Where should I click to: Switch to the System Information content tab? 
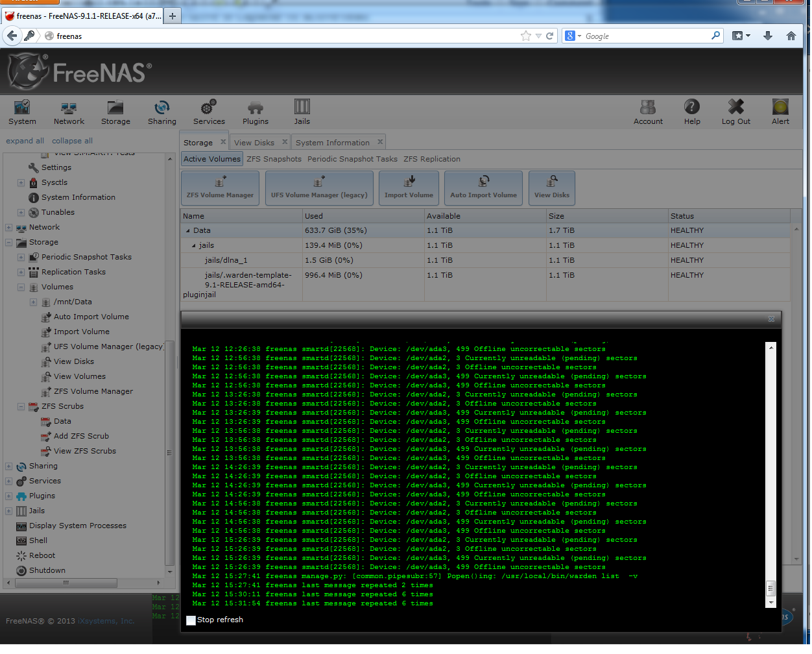point(333,143)
